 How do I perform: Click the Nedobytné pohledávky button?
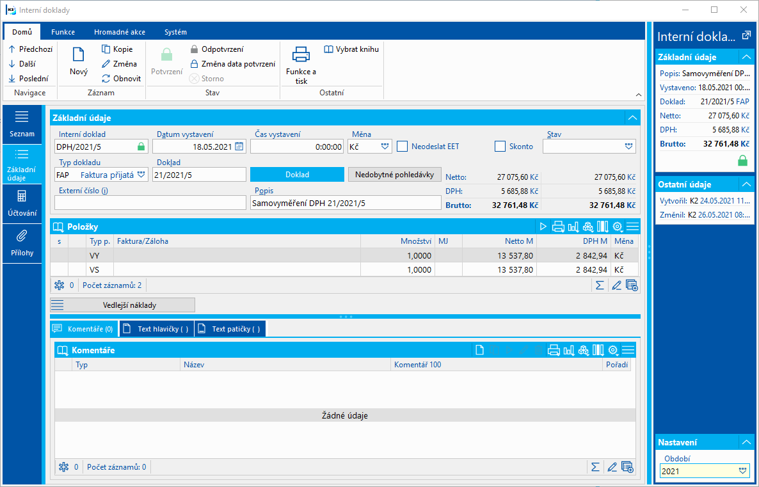(394, 174)
